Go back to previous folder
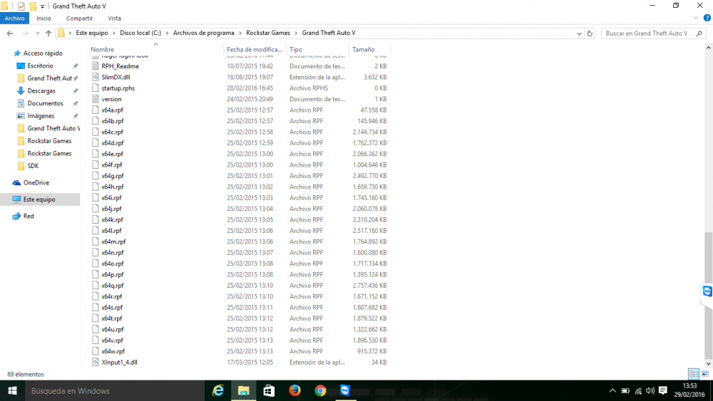 click(10, 33)
